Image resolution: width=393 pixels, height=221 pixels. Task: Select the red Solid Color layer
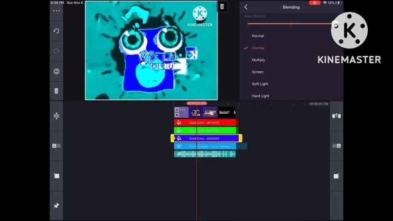point(205,123)
